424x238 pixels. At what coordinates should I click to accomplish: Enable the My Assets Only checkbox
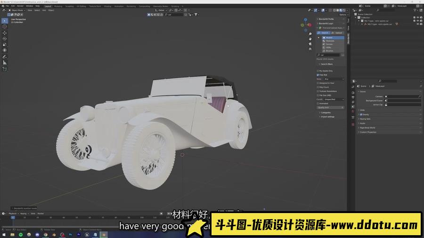[x=318, y=71]
